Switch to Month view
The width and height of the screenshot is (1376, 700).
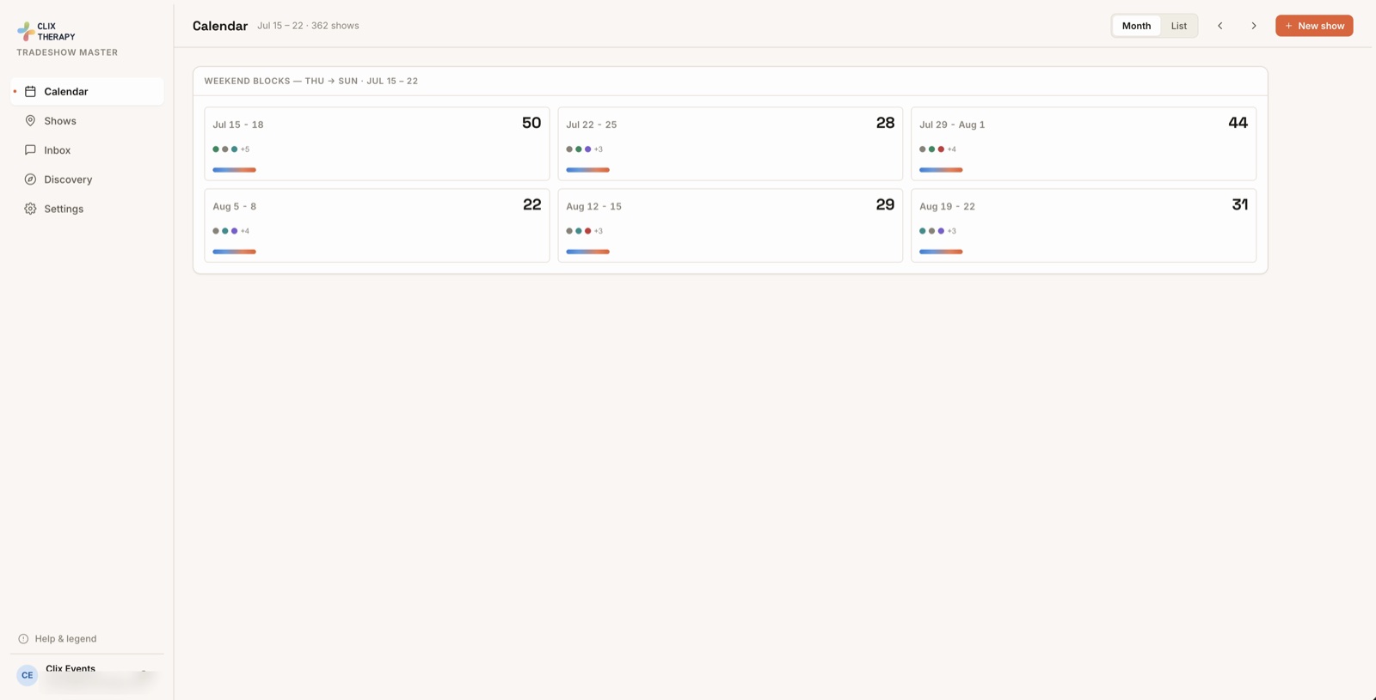point(1136,26)
